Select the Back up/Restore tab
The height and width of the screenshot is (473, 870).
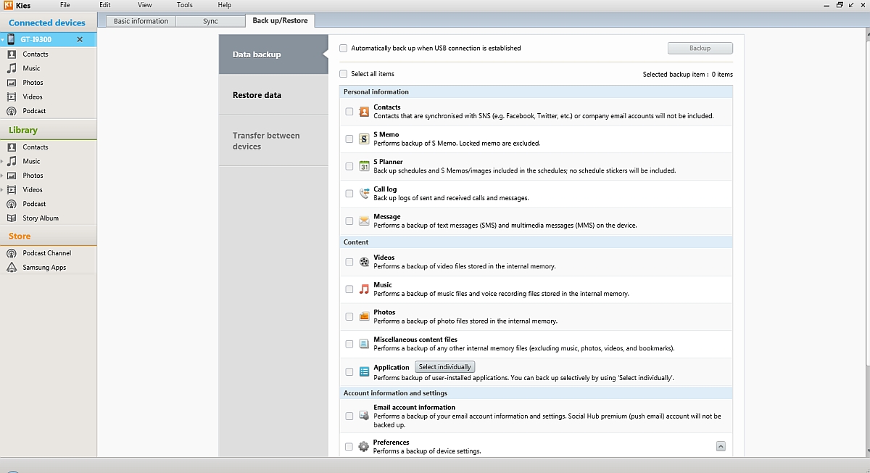[x=280, y=21]
